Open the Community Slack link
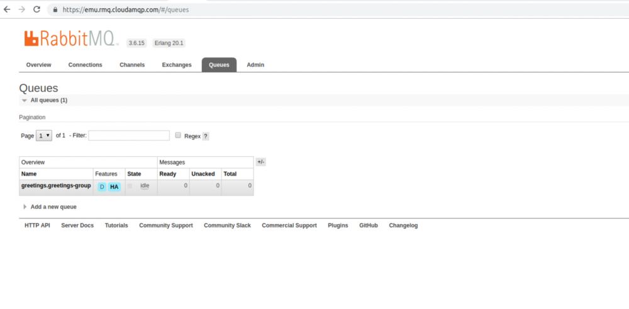The image size is (629, 309). coord(228,225)
